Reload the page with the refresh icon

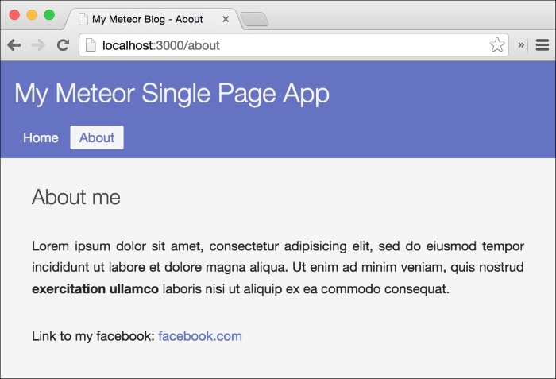(63, 44)
